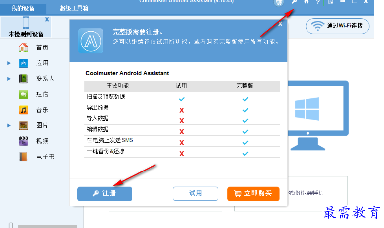The image size is (384, 228).
Task: Click the red X for 编辑数据 trial
Action: [182, 132]
